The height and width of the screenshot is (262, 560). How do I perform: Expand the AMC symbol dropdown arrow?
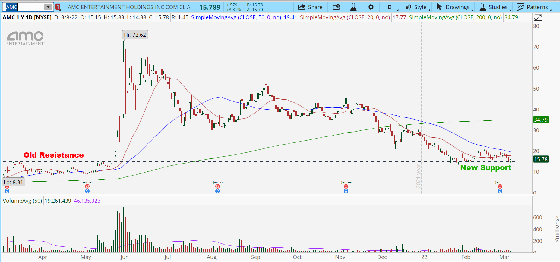pyautogui.click(x=48, y=7)
